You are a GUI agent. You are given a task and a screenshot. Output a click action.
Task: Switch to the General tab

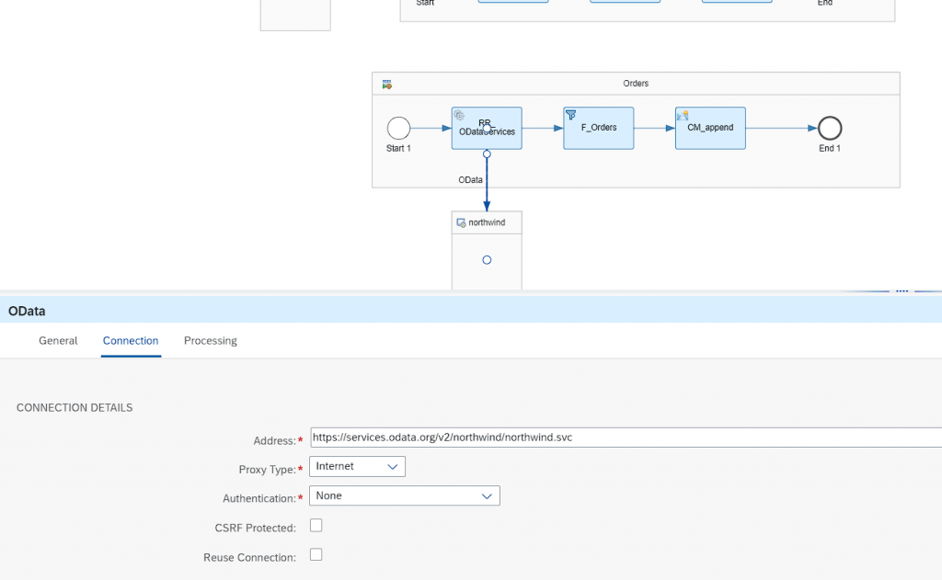(58, 340)
